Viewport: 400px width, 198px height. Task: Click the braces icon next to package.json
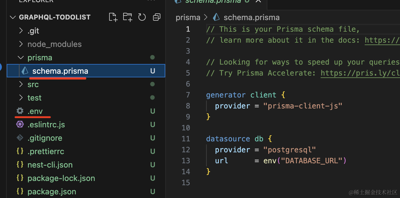[20, 192]
